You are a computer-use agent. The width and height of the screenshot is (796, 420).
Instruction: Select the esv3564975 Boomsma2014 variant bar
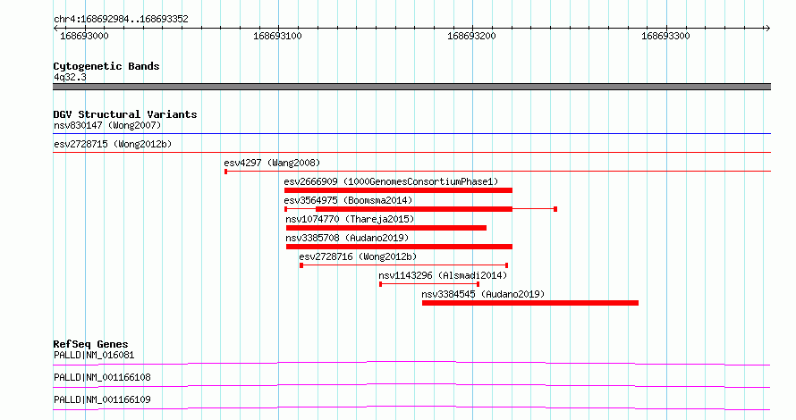click(x=420, y=209)
